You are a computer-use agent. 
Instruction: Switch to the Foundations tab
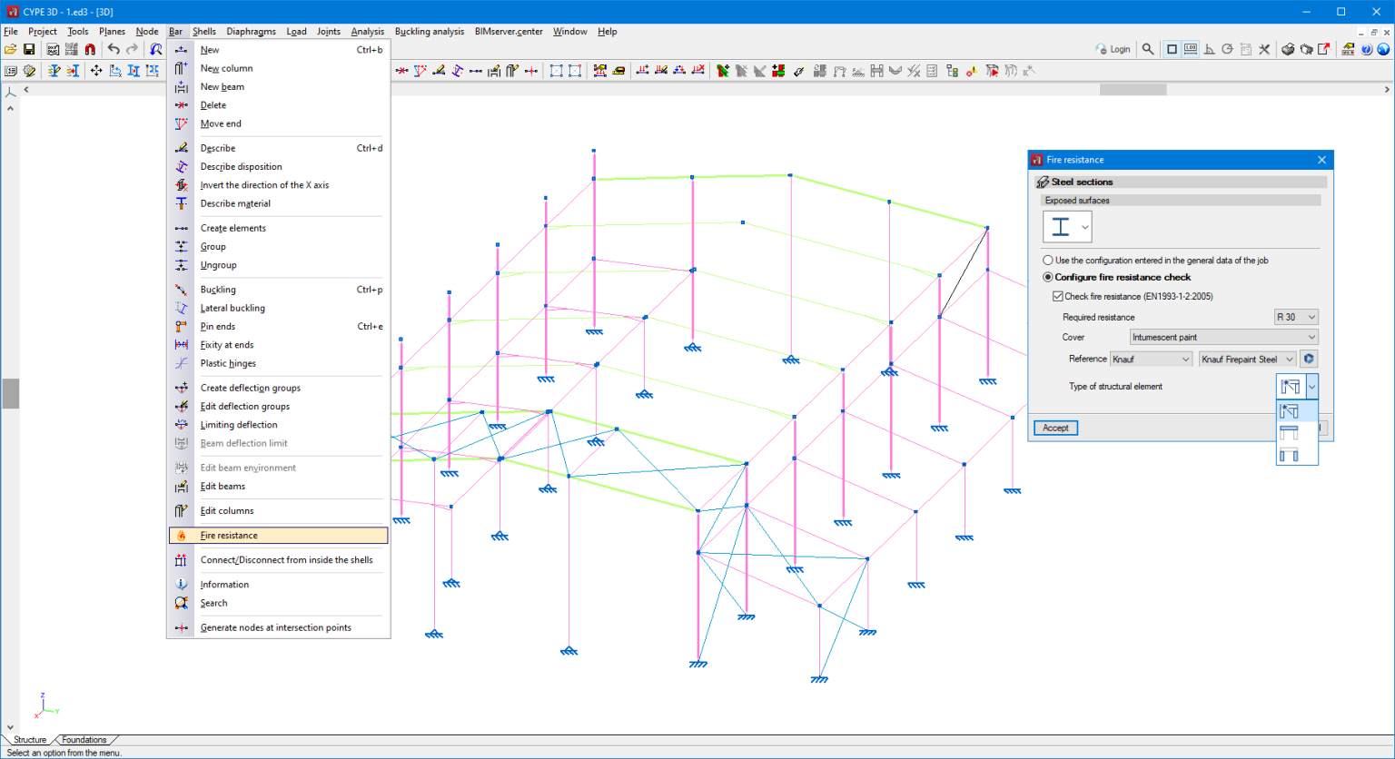[x=84, y=740]
